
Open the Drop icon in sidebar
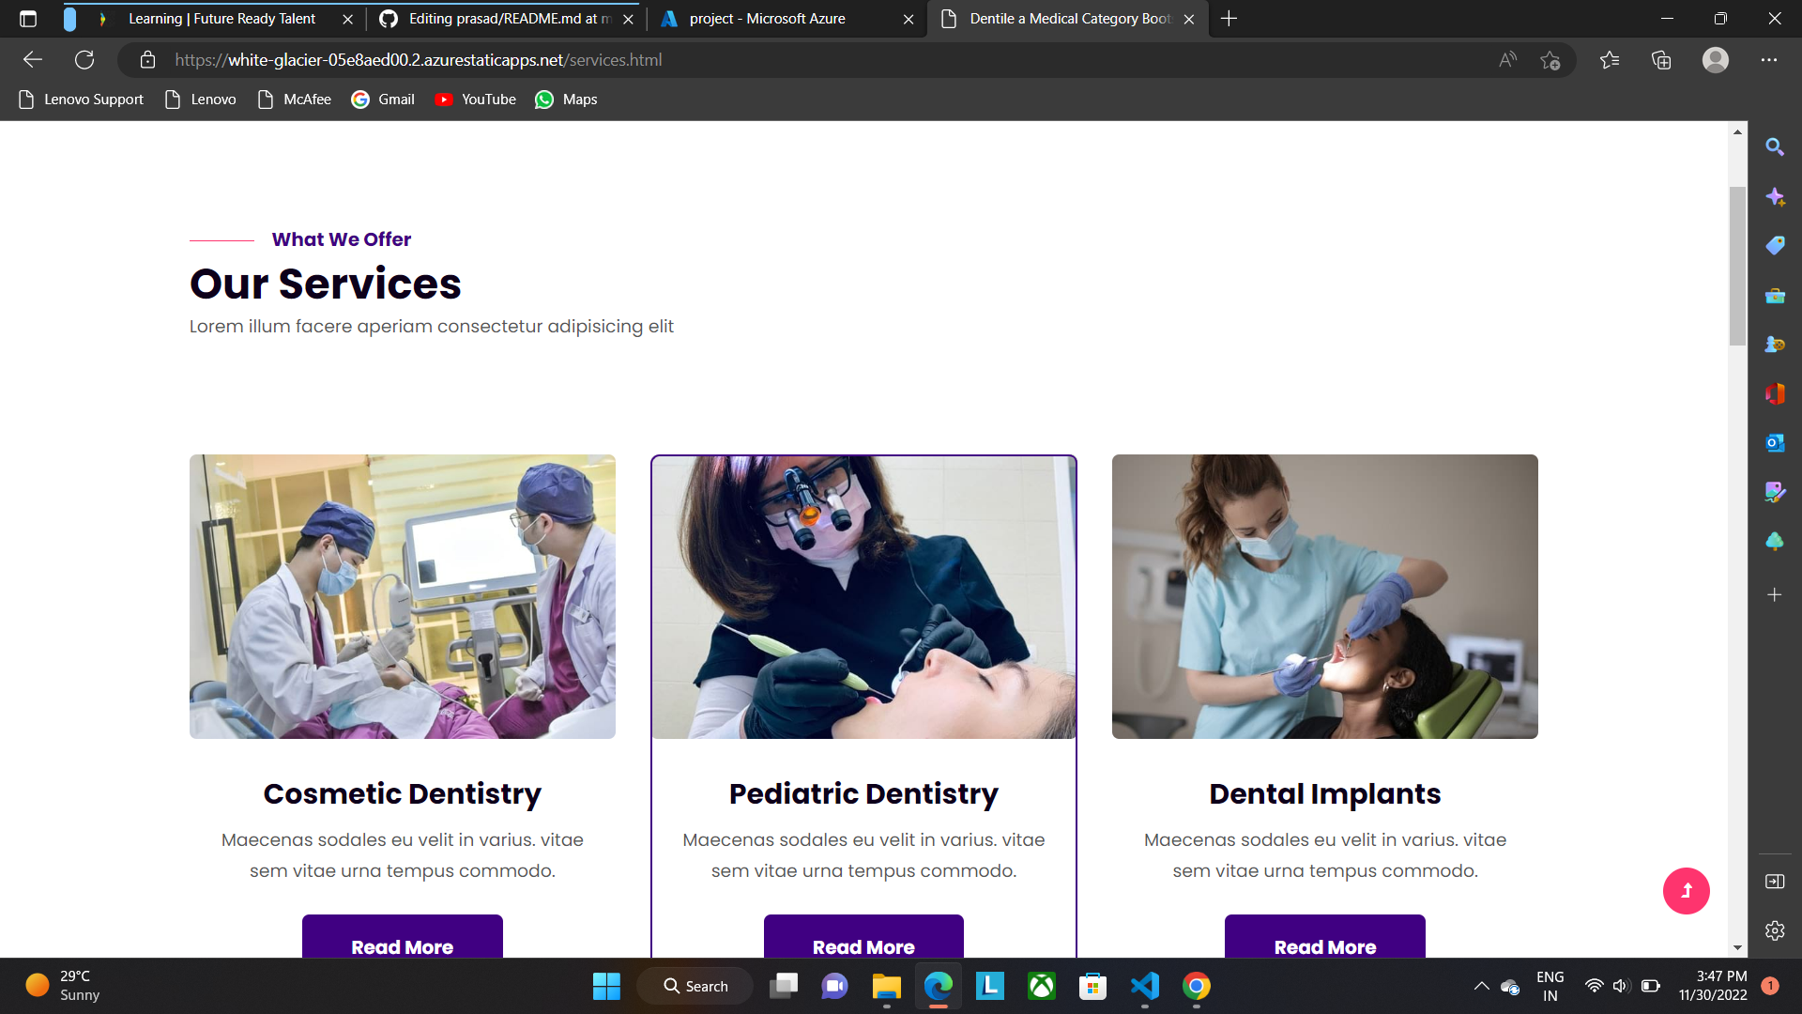(x=1775, y=492)
